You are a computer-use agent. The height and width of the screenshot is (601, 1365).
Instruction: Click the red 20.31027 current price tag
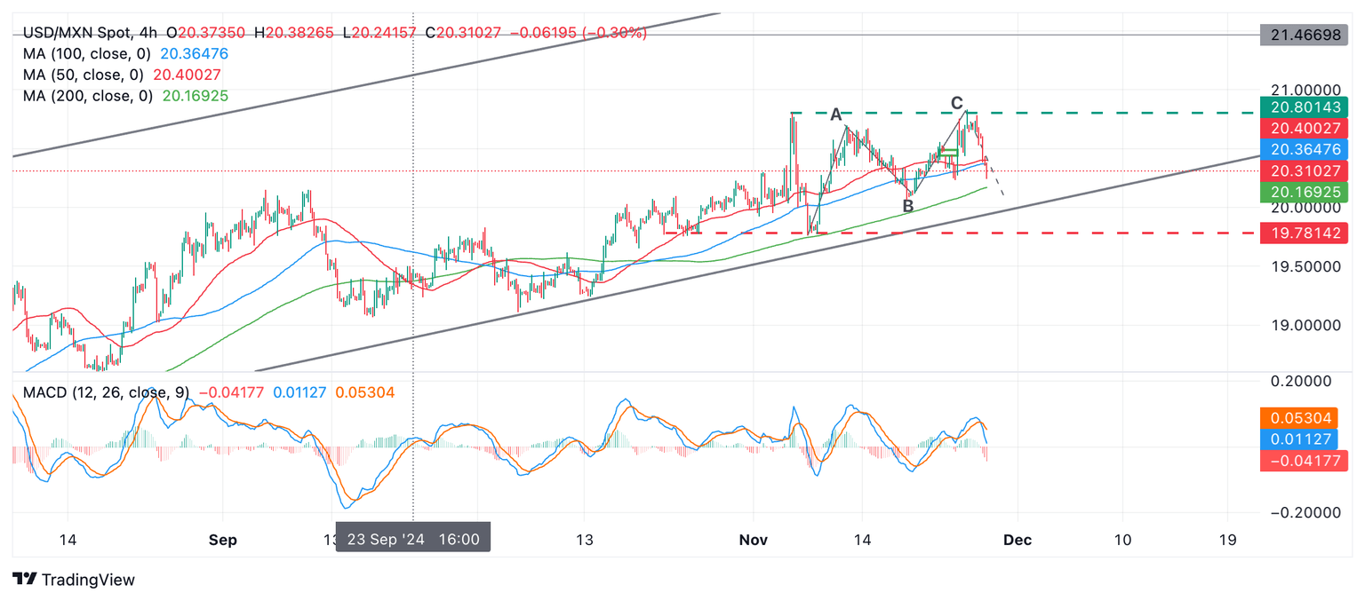click(1305, 170)
